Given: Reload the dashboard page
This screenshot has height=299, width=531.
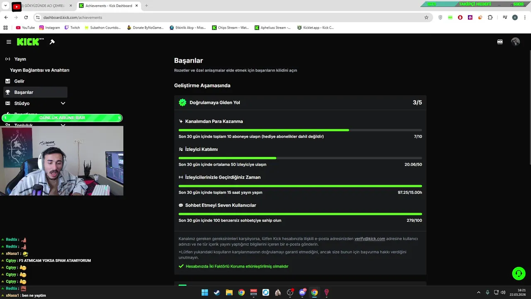Looking at the screenshot, I should (x=26, y=17).
